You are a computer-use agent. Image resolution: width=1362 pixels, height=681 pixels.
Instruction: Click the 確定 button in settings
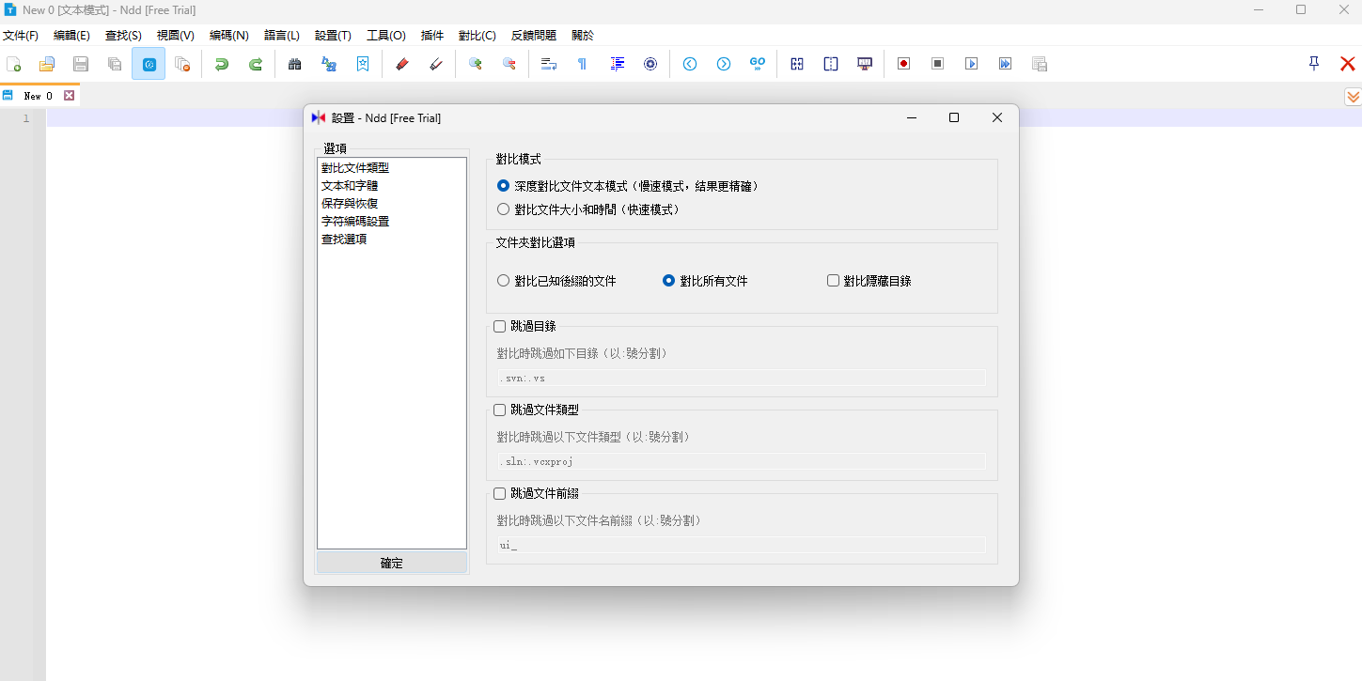pos(392,563)
